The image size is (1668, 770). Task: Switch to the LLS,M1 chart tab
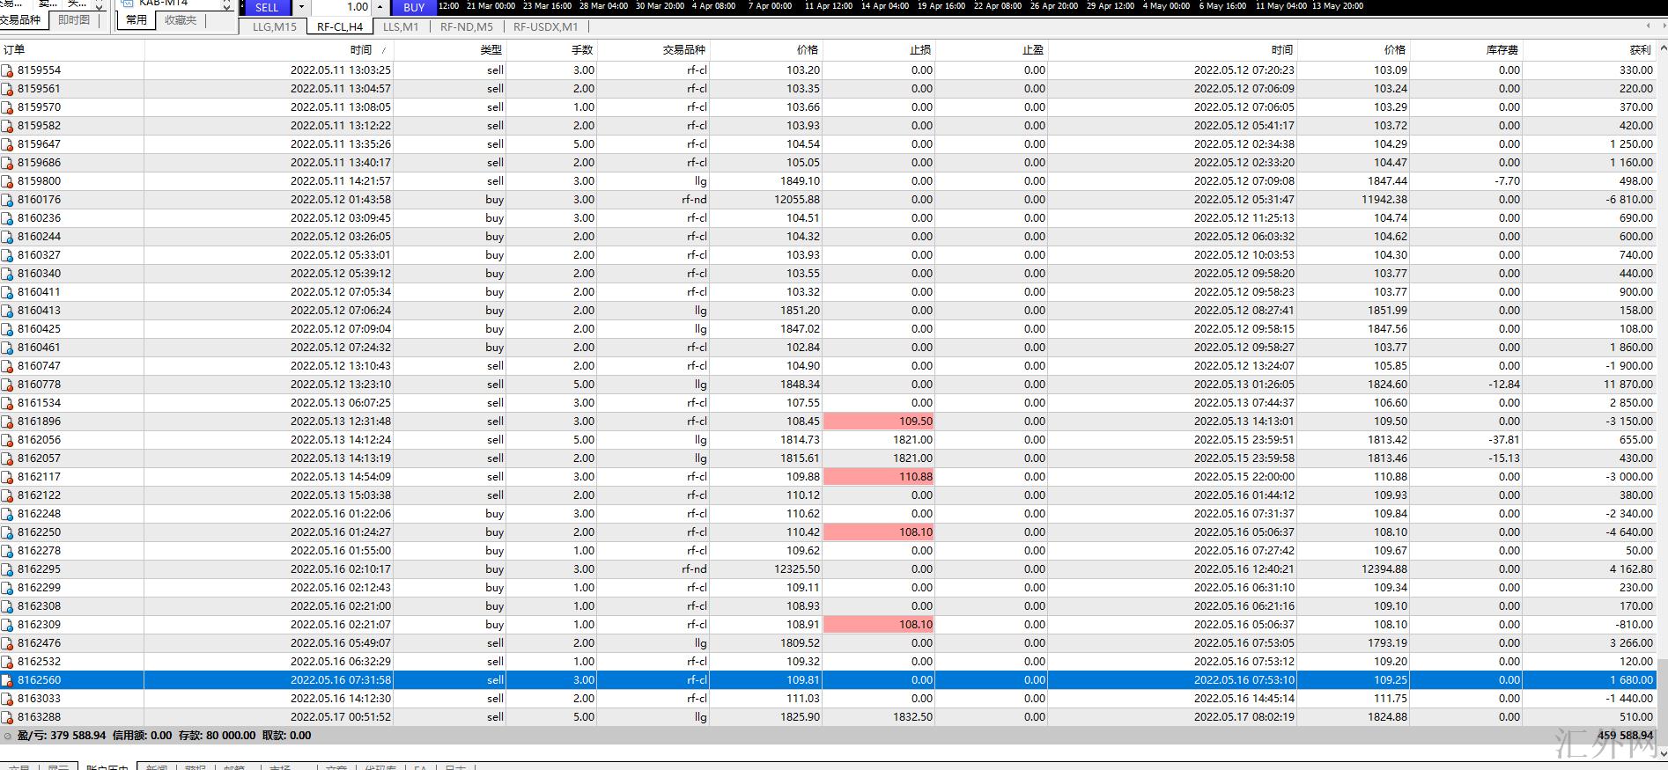click(x=401, y=27)
